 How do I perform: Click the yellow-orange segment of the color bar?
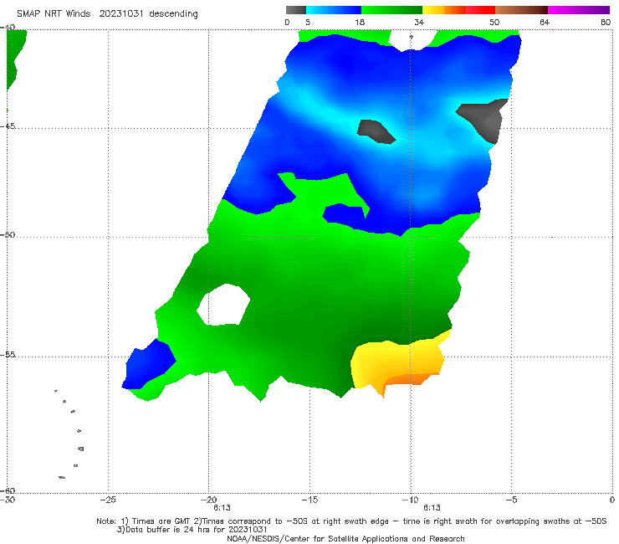[x=443, y=10]
